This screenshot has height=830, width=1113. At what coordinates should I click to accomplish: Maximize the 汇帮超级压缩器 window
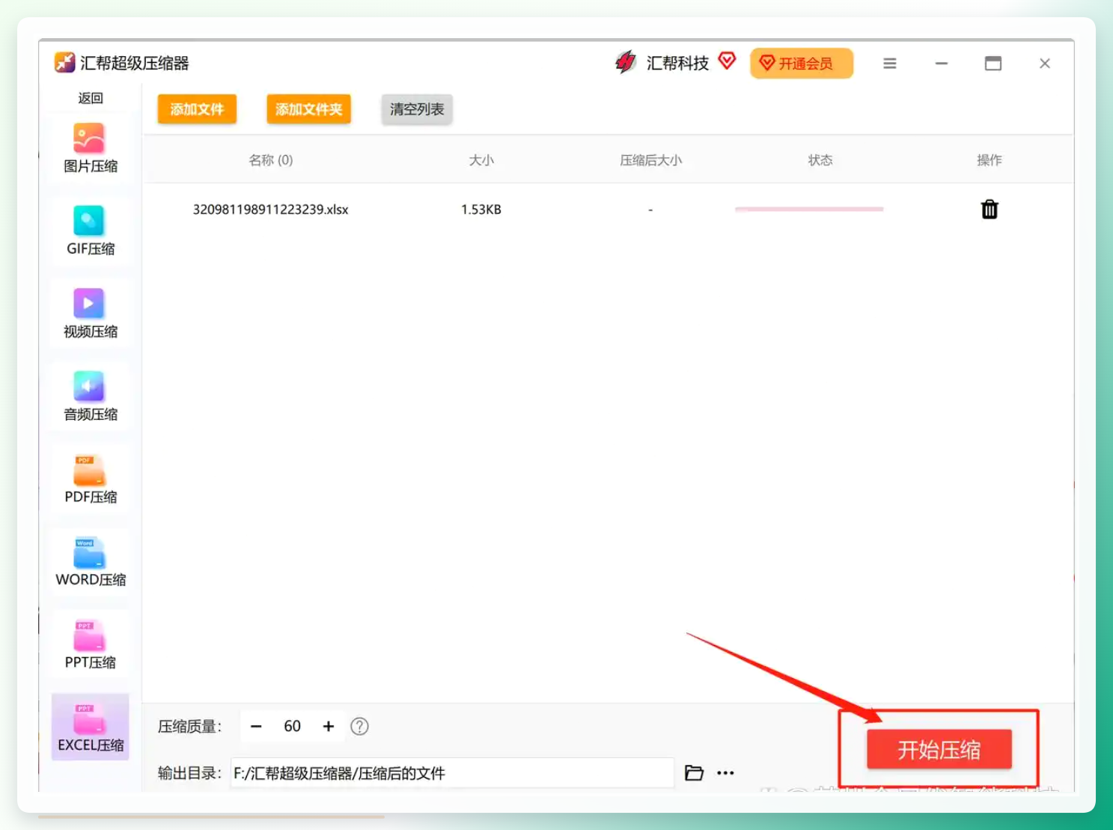[x=993, y=64]
